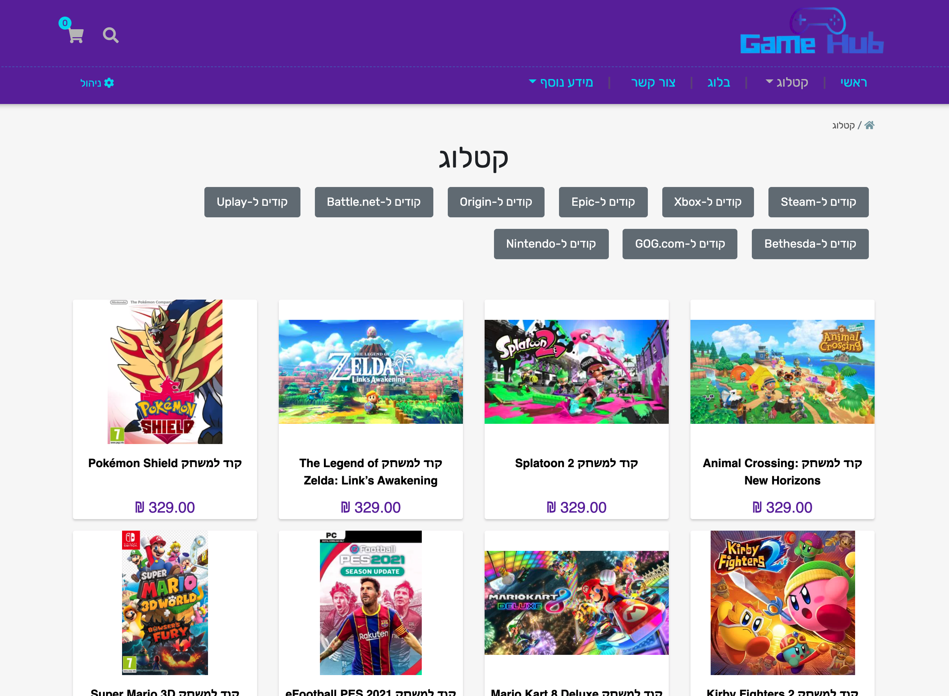
Task: Select the Battle.net codes category
Action: [x=373, y=202]
